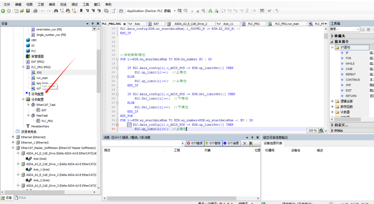Click the zoom magnifier icon in editor
The height and width of the screenshot is (204, 374).
[321, 131]
